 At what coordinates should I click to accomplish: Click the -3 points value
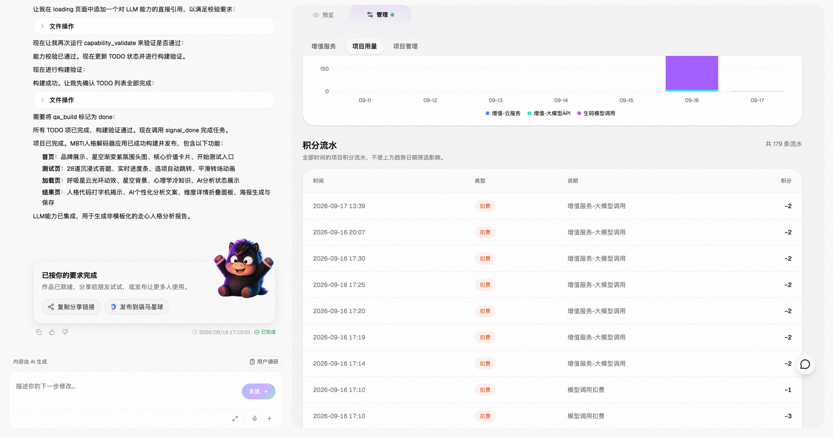point(788,416)
